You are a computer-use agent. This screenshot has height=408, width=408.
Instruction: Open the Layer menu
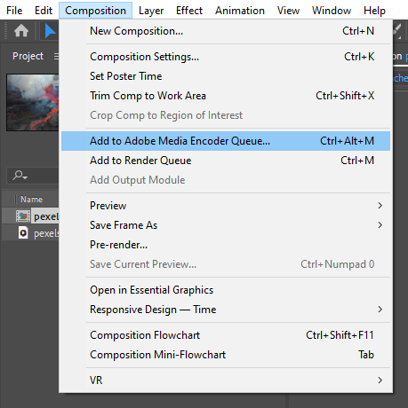point(151,11)
